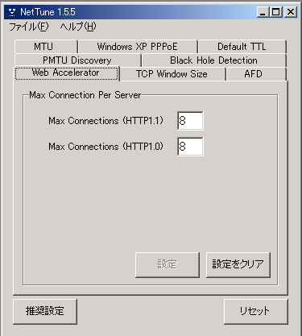Open the ヘルプ(H) menu
This screenshot has width=302, height=336.
(78, 27)
